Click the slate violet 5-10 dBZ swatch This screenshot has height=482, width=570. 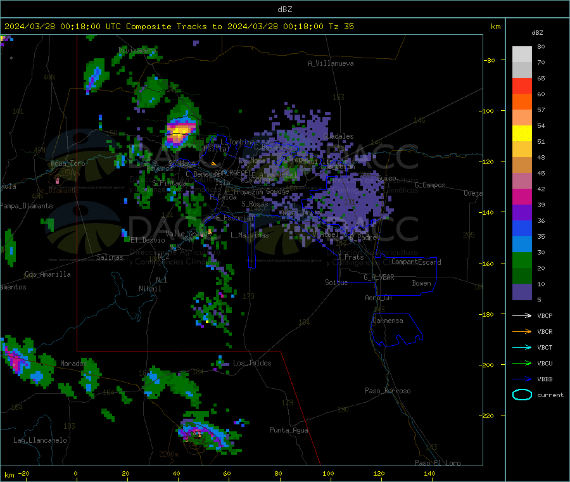coord(522,292)
